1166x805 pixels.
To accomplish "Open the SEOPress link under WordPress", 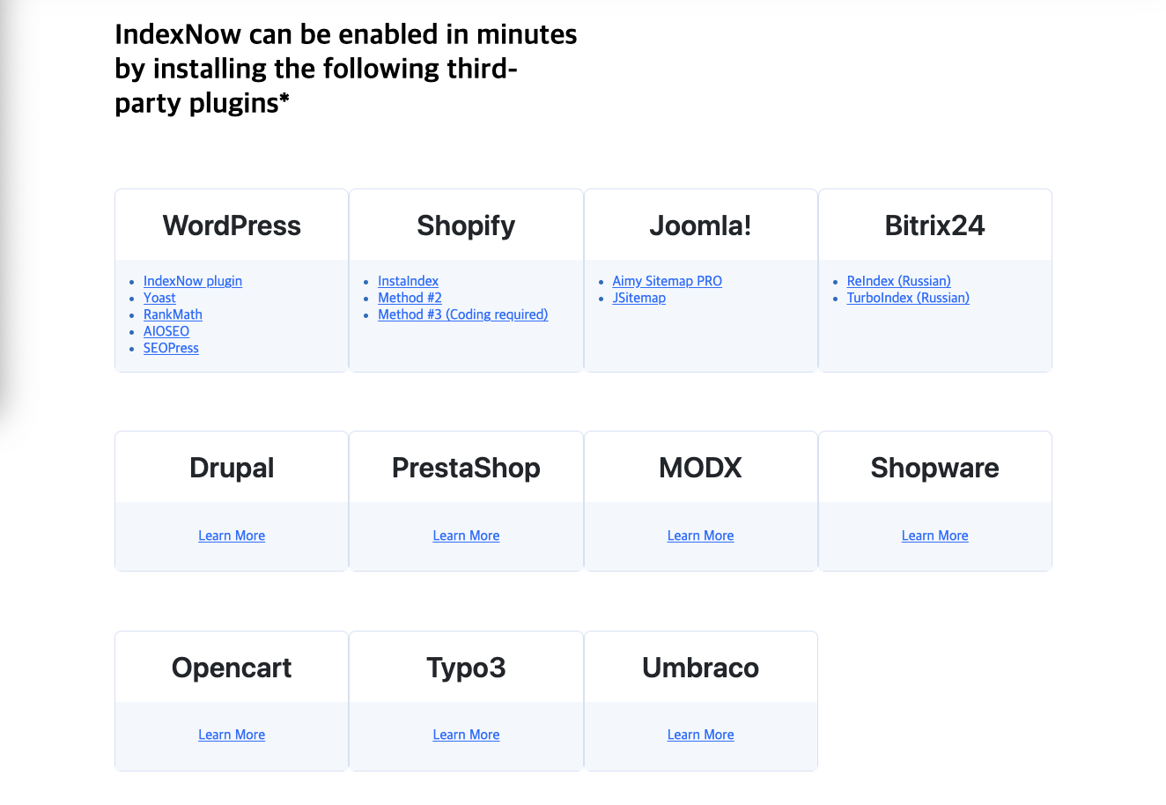I will click(171, 348).
